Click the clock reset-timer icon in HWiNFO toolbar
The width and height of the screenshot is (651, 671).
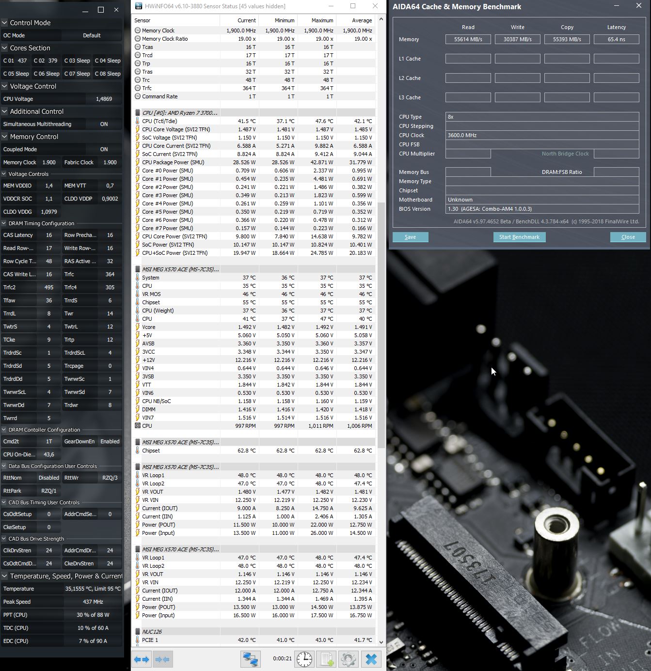[x=304, y=659]
